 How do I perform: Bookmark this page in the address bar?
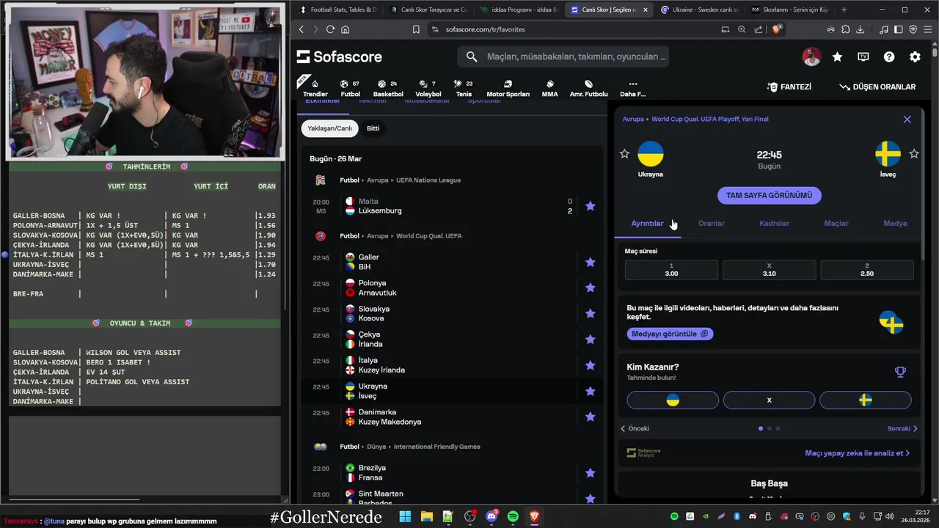416,29
